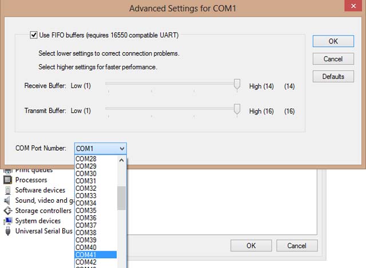This screenshot has width=366, height=268.
Task: Click the Transmit Buffer slider handle
Action: pyautogui.click(x=237, y=110)
